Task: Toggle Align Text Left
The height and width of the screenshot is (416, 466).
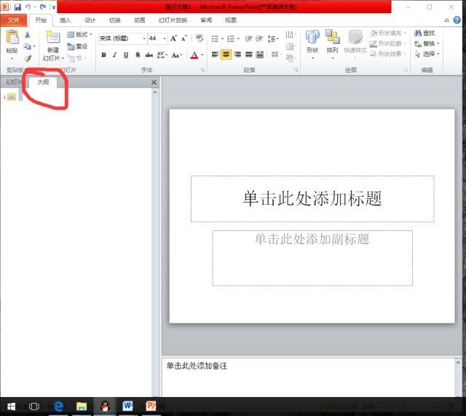Action: coord(215,55)
